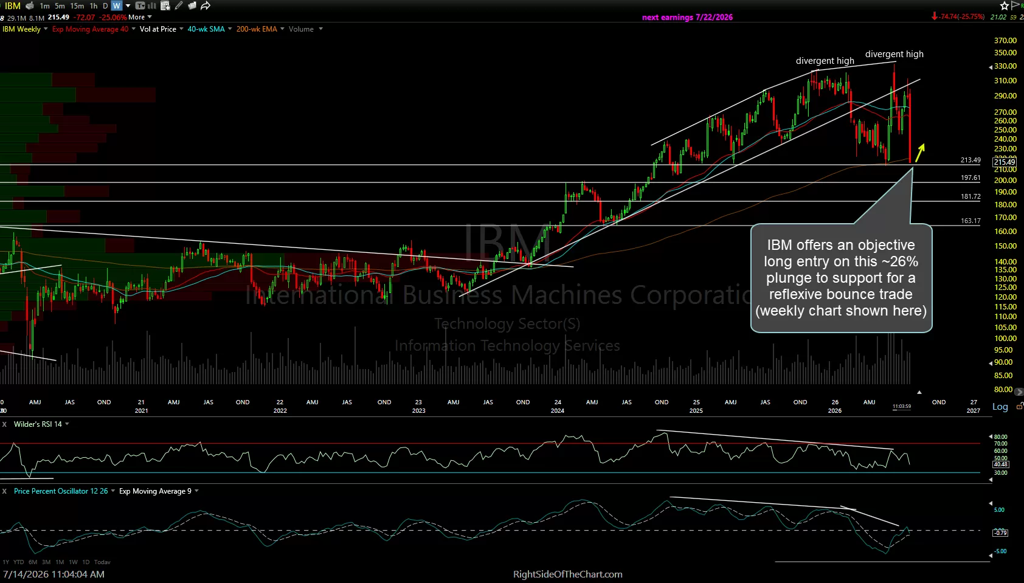The width and height of the screenshot is (1024, 583).
Task: Click the up-triangle marker above the time axis
Action: tap(919, 392)
